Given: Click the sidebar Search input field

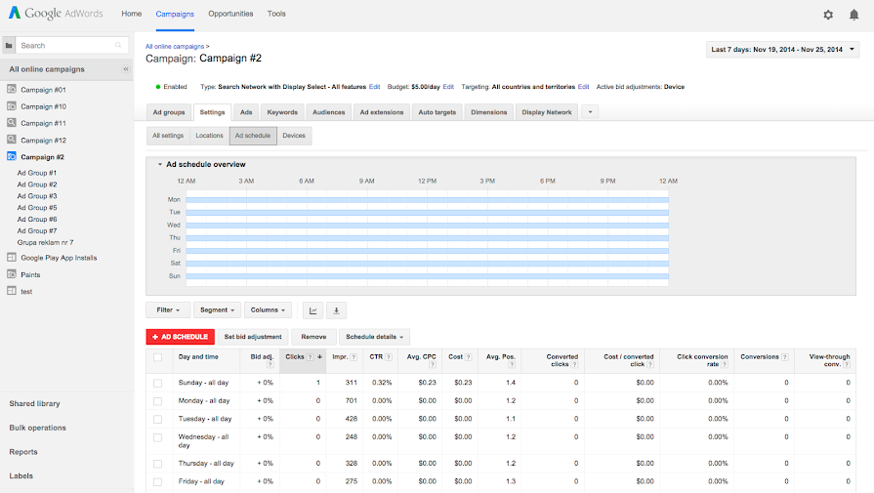Looking at the screenshot, I should 71,45.
